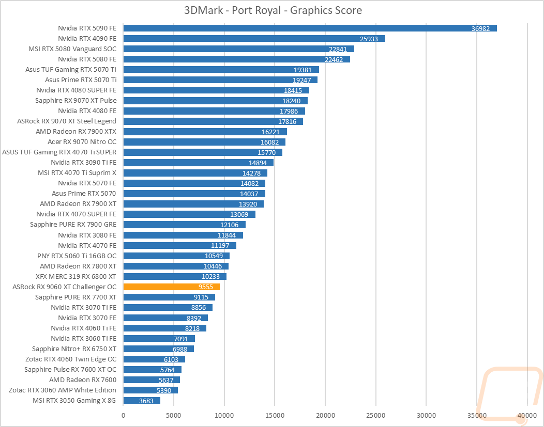Click the label 'Nvidia RTX 4060 Ti FE'

pos(84,328)
